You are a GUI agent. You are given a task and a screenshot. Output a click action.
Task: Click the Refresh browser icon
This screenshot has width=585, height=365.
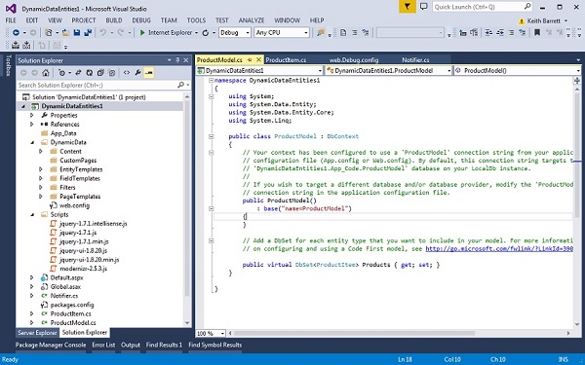point(205,33)
